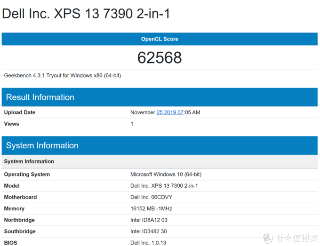Click the Views count value 1

[x=132, y=124]
